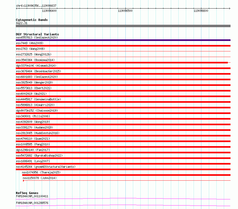Click transcript FAM184A|NM_001288576

pyautogui.click(x=32, y=203)
